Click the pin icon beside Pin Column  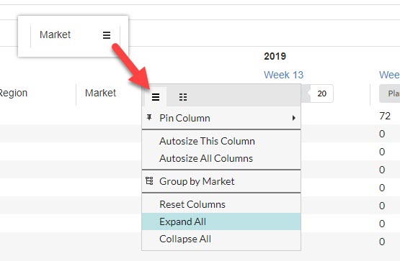tap(149, 117)
